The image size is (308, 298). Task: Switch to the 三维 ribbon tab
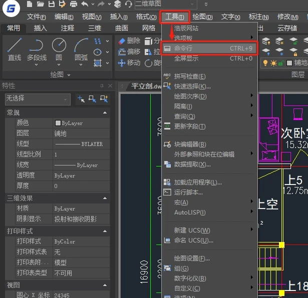(x=95, y=28)
